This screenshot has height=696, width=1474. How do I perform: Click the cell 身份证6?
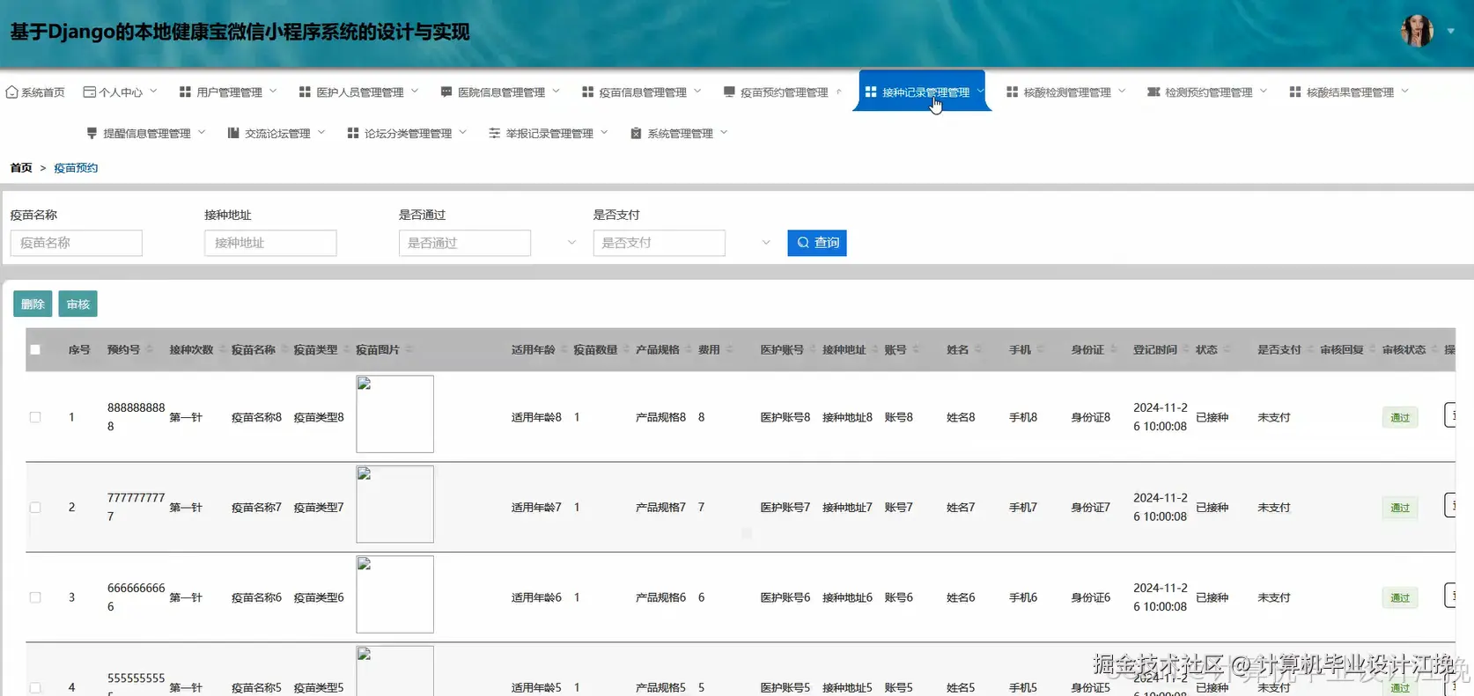1090,597
